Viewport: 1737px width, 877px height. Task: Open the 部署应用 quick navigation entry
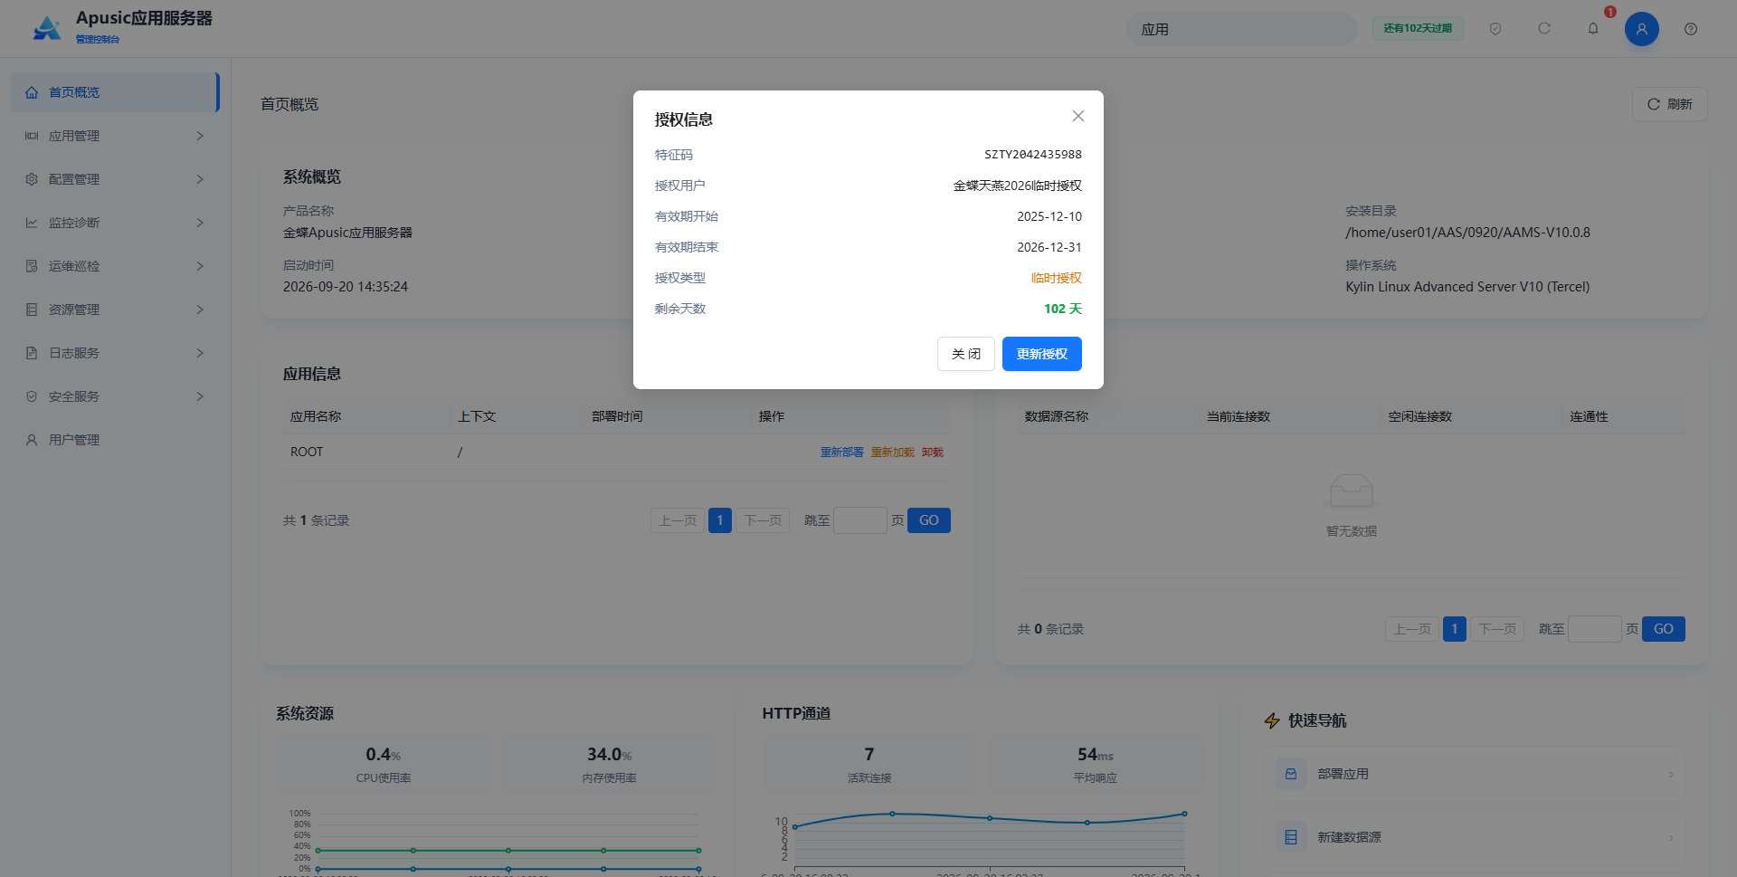tap(1475, 774)
